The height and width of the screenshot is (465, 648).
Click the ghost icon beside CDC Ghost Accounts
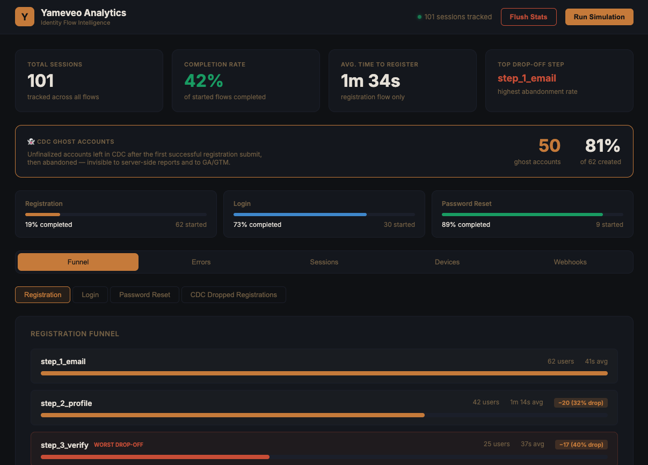(x=31, y=142)
